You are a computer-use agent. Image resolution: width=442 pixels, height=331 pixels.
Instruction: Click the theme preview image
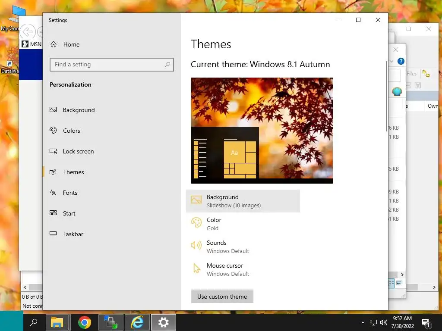click(x=262, y=131)
